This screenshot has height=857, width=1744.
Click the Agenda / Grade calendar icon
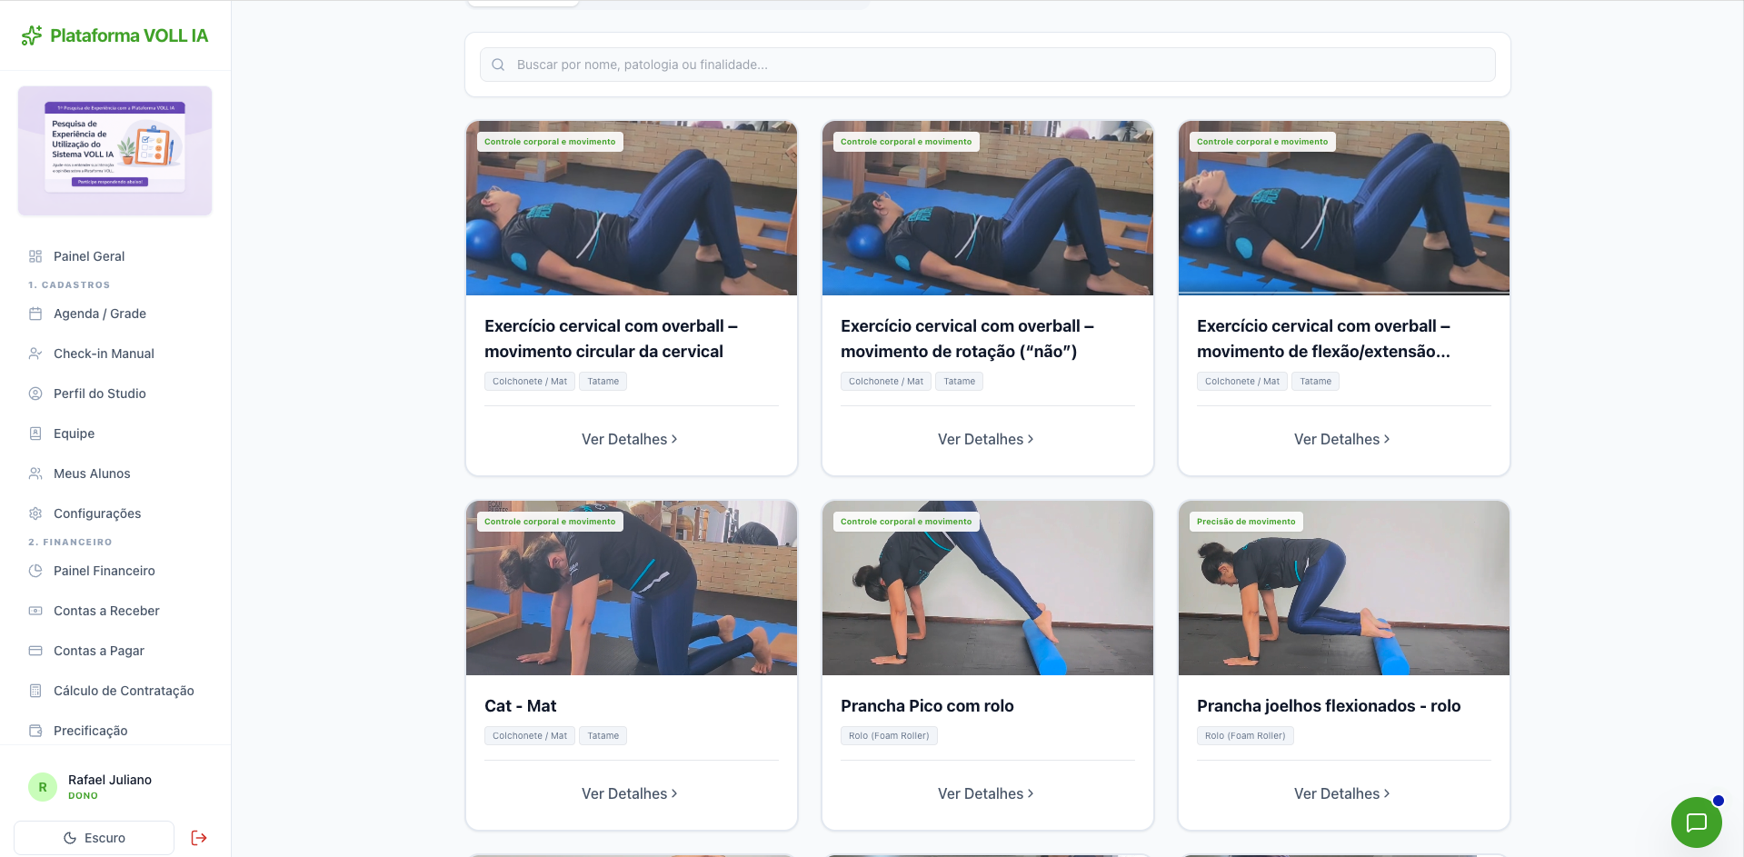click(35, 314)
